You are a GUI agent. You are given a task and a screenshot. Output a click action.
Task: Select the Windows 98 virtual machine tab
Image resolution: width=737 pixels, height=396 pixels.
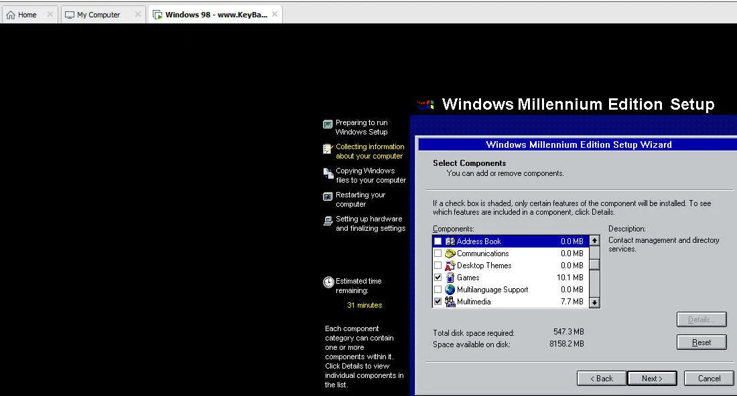216,15
